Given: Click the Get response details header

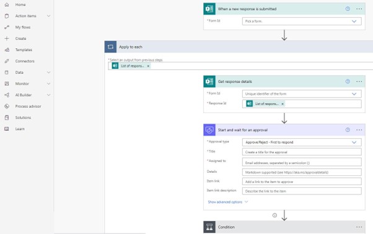Looking at the screenshot, I should coord(284,81).
